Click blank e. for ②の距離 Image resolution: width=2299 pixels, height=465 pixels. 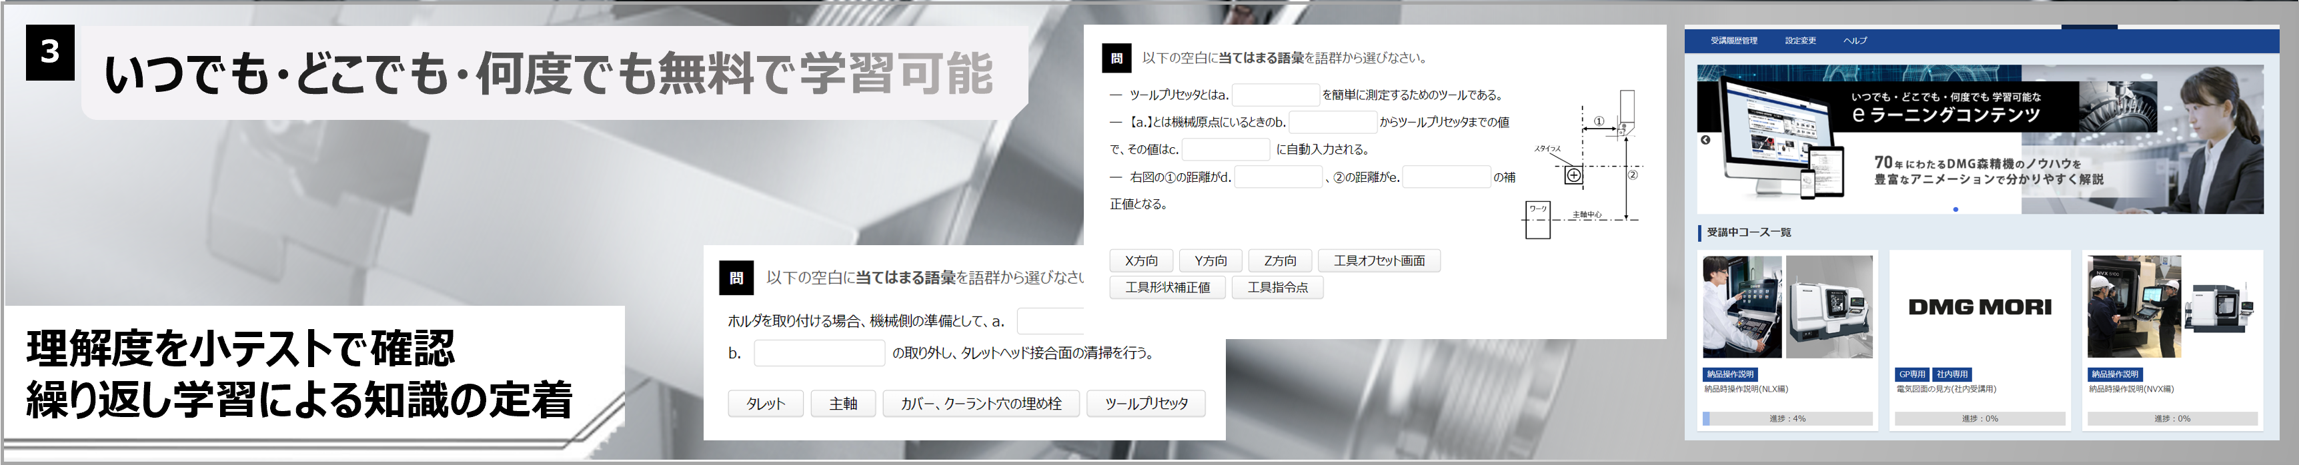[1447, 177]
